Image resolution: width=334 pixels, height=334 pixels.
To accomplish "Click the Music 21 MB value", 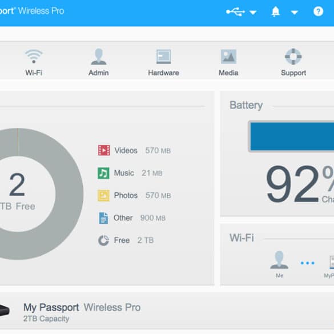I will click(x=152, y=173).
